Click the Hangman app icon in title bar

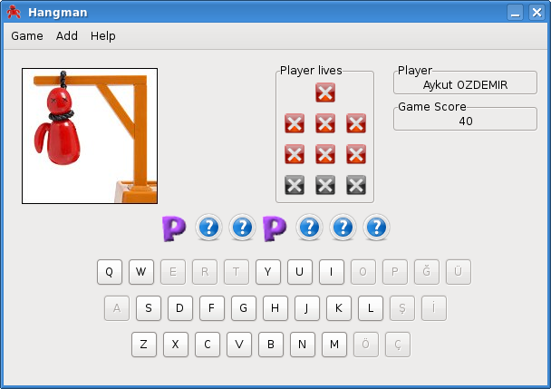14,12
